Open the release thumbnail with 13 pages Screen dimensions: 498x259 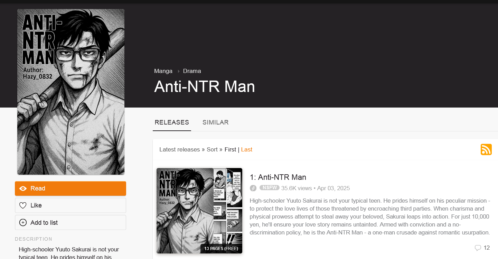pyautogui.click(x=199, y=211)
